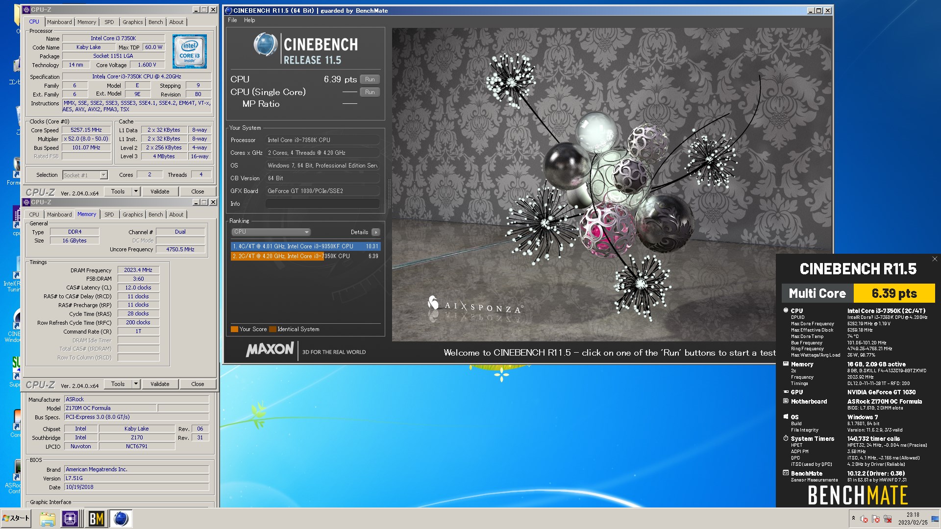This screenshot has width=941, height=529.
Task: Click the GPU card icon in BenchMate panel
Action: [786, 392]
